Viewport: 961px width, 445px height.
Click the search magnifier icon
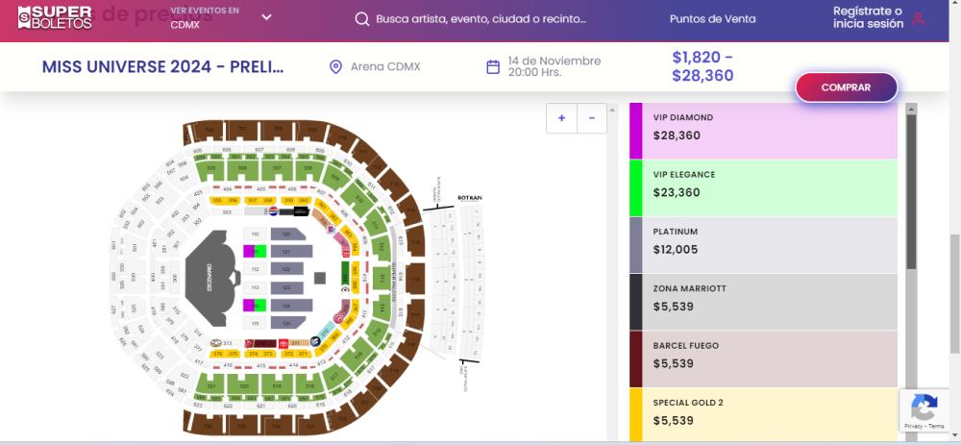(x=362, y=19)
